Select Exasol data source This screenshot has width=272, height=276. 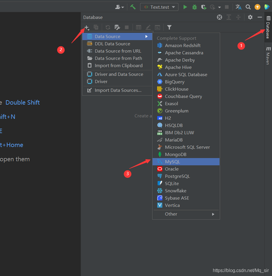pyautogui.click(x=186, y=104)
